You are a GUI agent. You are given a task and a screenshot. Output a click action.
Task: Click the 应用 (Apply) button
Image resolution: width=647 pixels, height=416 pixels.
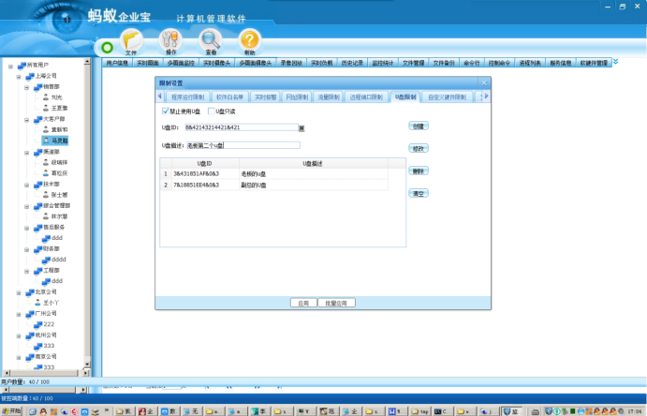click(302, 303)
